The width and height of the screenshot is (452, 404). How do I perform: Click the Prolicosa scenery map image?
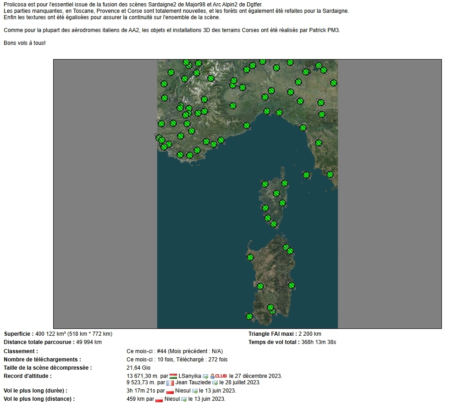coord(248,194)
